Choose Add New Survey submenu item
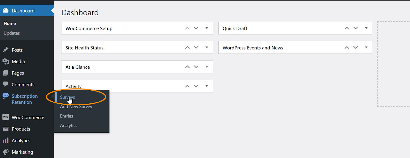Viewport: 410px width, 158px height. coord(76,107)
